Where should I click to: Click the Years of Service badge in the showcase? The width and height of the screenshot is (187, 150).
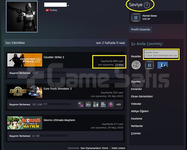tap(136, 17)
